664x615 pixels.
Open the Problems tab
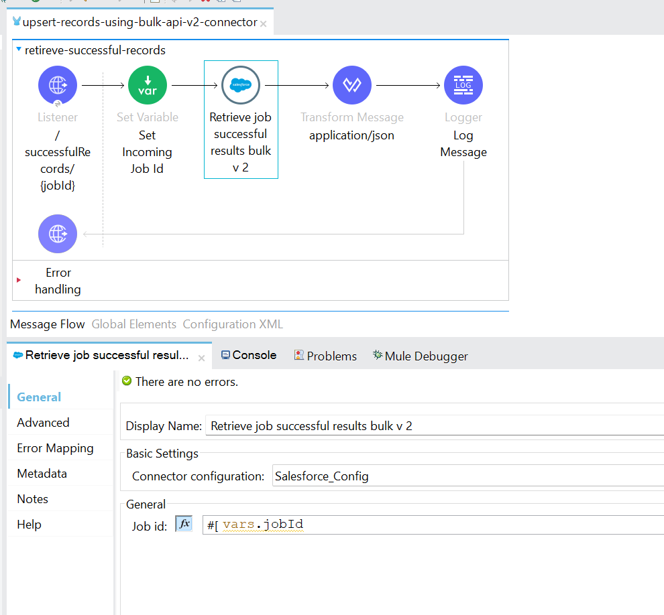326,356
